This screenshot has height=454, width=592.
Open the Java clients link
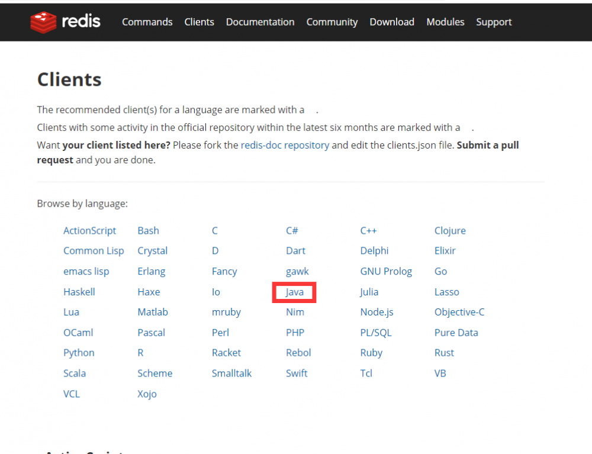coord(294,292)
